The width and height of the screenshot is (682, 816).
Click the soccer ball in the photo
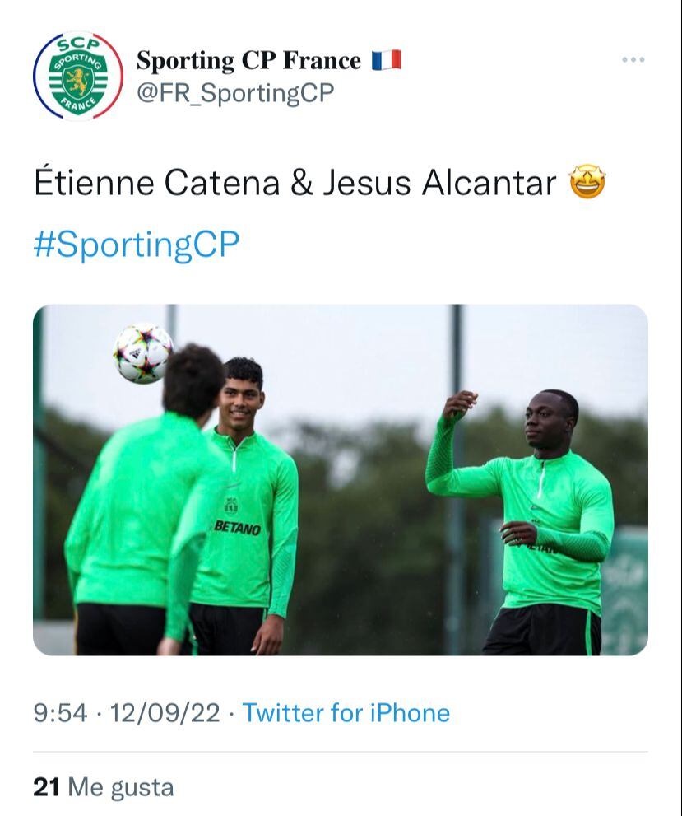pyautogui.click(x=143, y=352)
